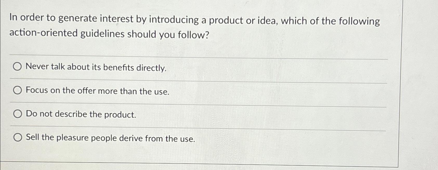Select the radio button for 'Do not describe the product'
The image size is (438, 170).
click(17, 114)
